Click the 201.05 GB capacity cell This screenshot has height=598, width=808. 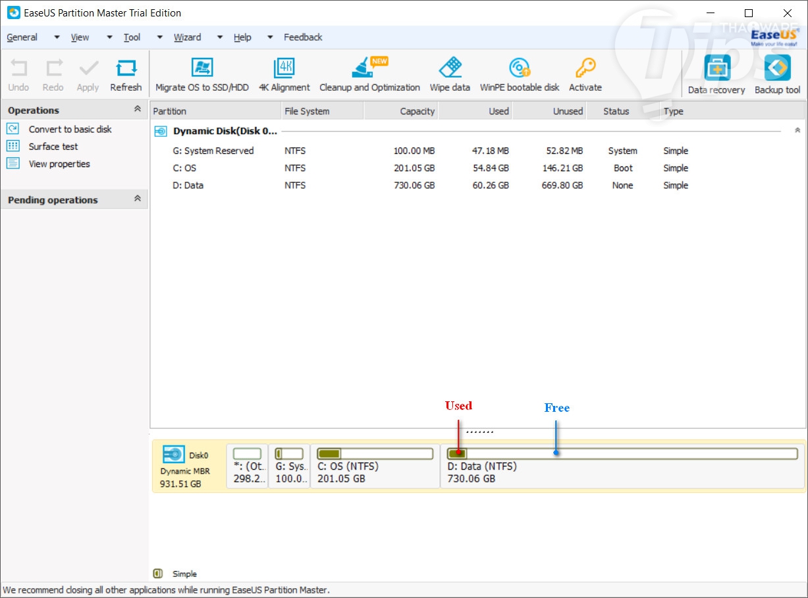[x=414, y=168]
